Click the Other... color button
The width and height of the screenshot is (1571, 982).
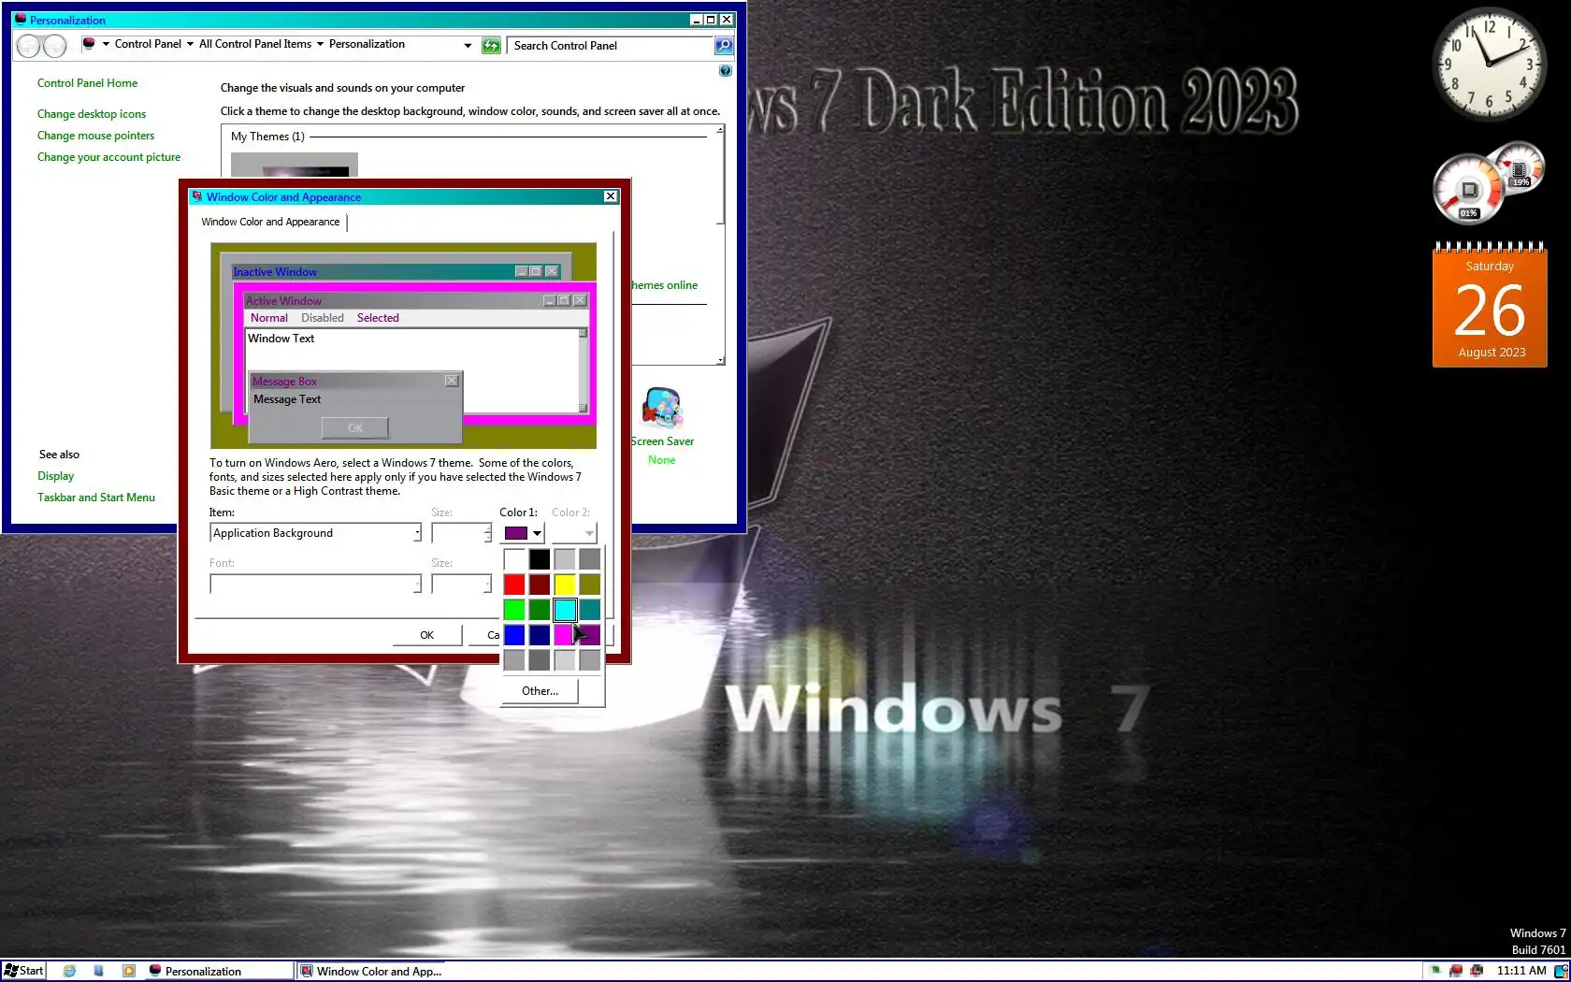[540, 691]
